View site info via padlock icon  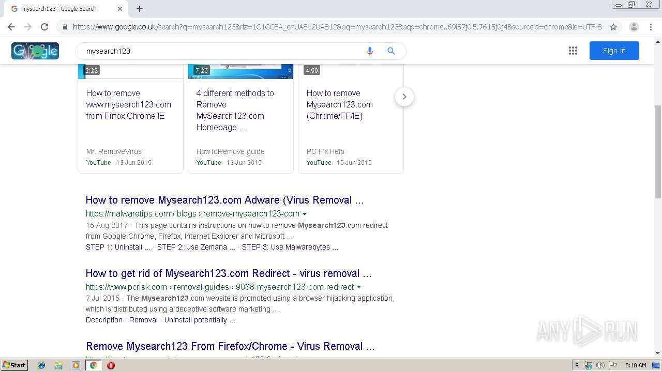click(65, 27)
